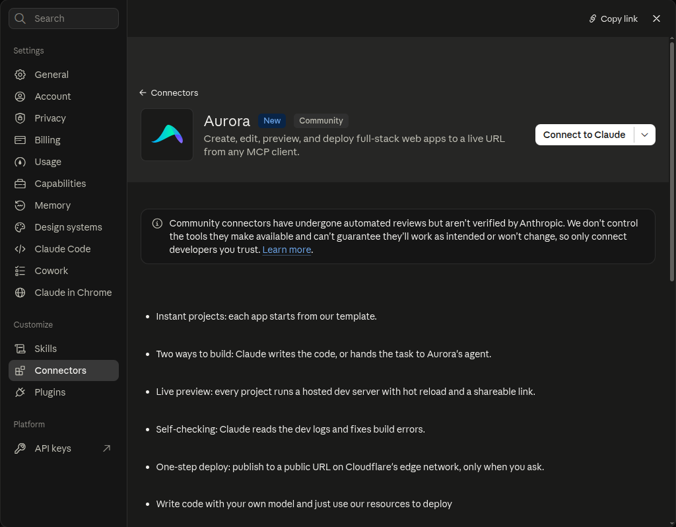Expand the Connect to Claude dropdown arrow
This screenshot has width=676, height=527.
(644, 135)
